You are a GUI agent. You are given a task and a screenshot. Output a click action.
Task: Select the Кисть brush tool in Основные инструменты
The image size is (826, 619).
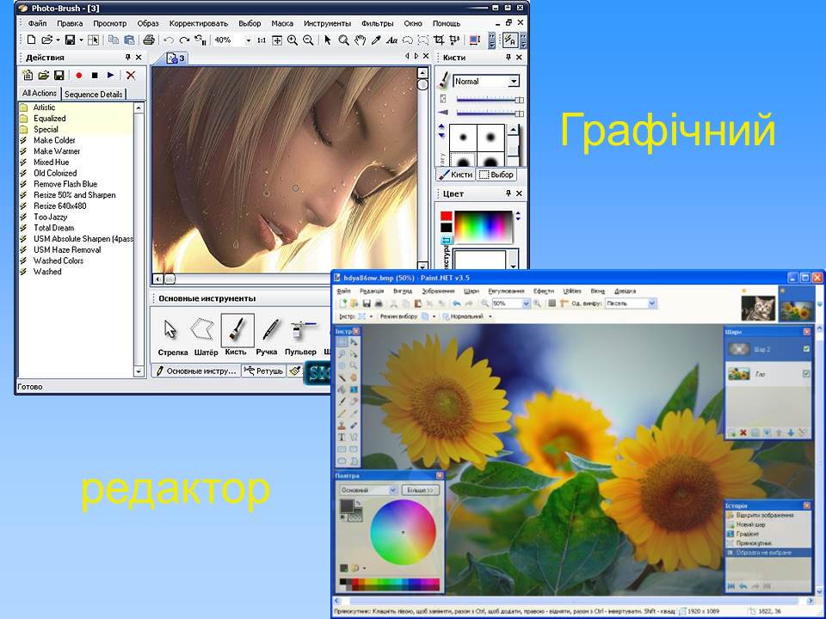pos(236,334)
